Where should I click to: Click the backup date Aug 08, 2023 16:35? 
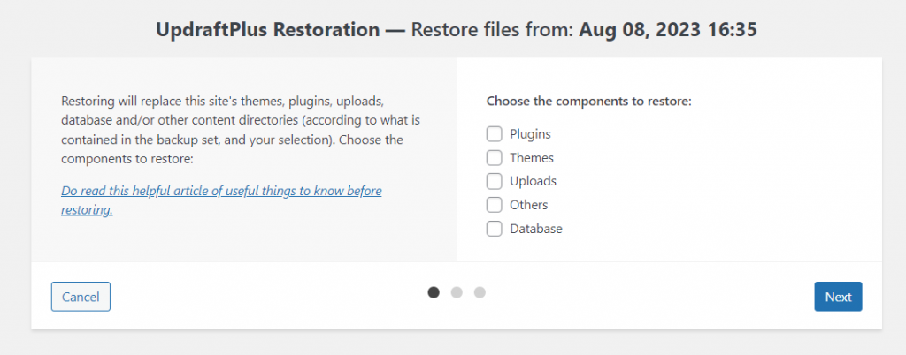tap(668, 29)
